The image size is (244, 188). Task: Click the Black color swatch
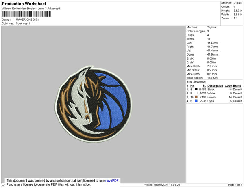coord(196,89)
